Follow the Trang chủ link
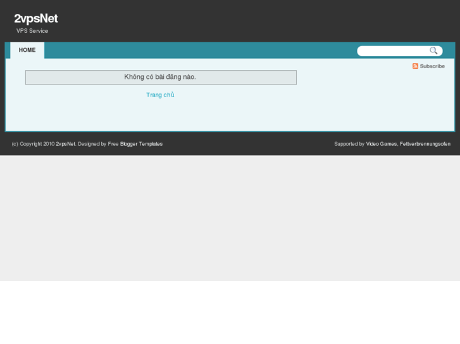The width and height of the screenshot is (460, 344). point(160,95)
